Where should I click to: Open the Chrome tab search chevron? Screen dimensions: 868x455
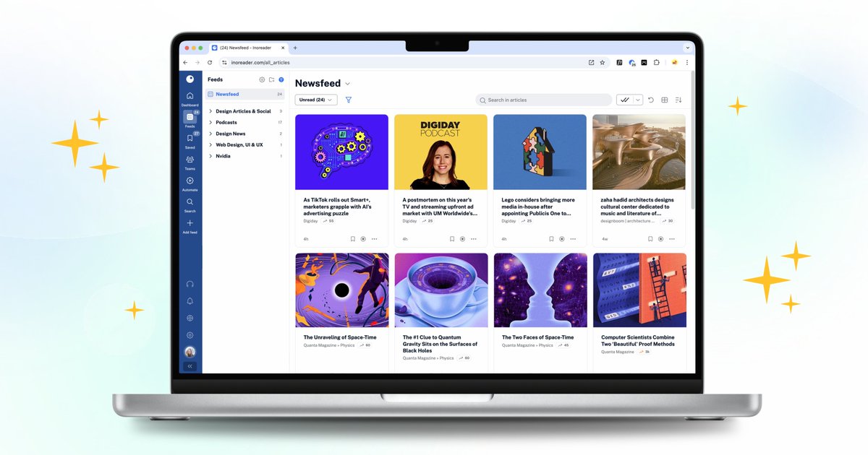(687, 48)
